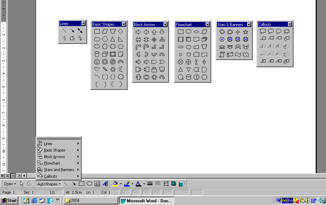Open the Arrow Style options
This screenshot has height=205, width=326.
point(166,184)
